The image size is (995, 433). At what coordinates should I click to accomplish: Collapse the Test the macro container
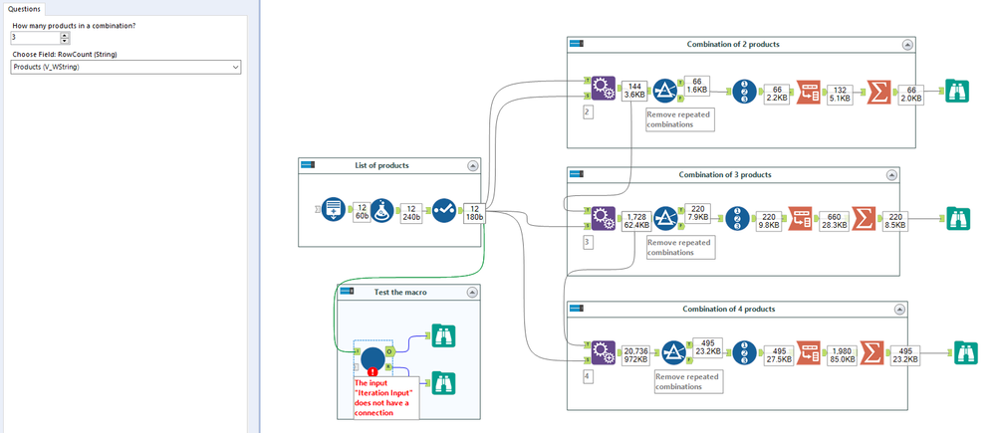pos(472,292)
